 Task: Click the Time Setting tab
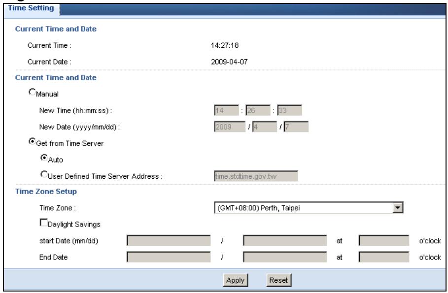(31, 8)
